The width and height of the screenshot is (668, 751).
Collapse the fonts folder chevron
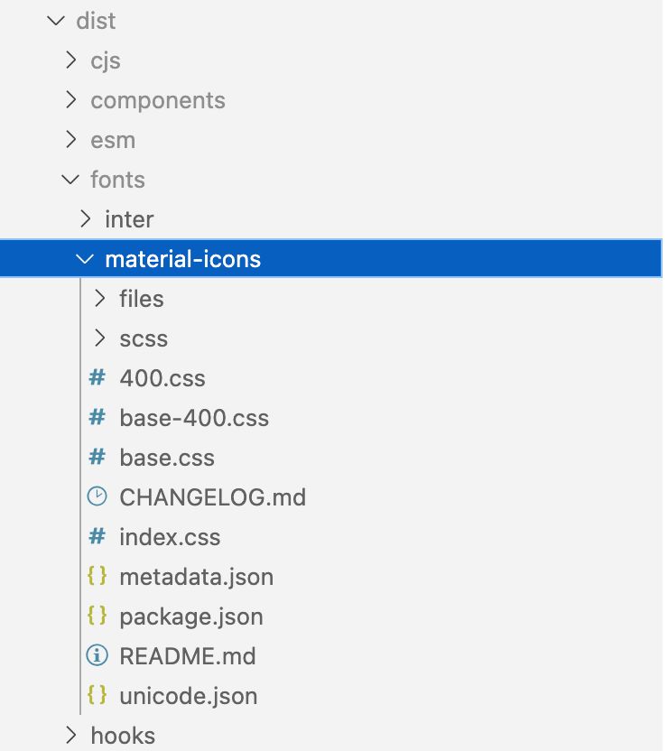pos(70,180)
